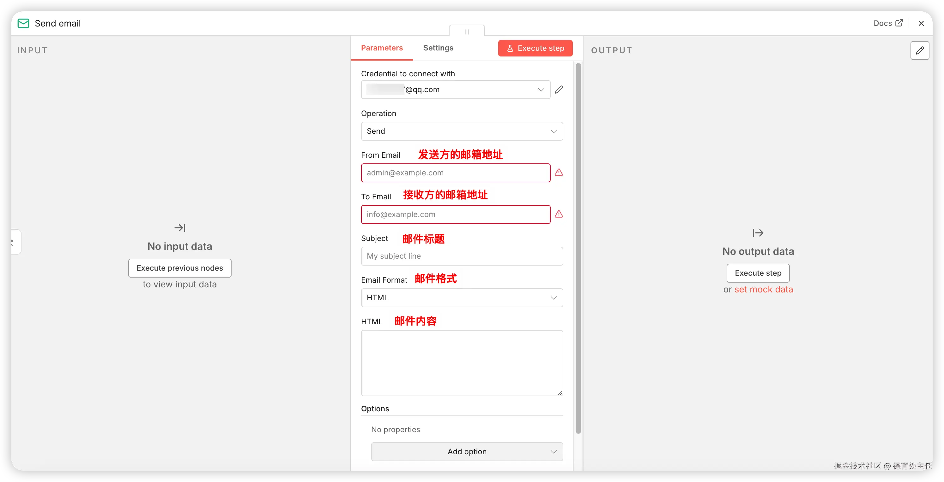Viewport: 944px width, 482px height.
Task: Click the pencil icon next to the credential
Action: (x=559, y=90)
